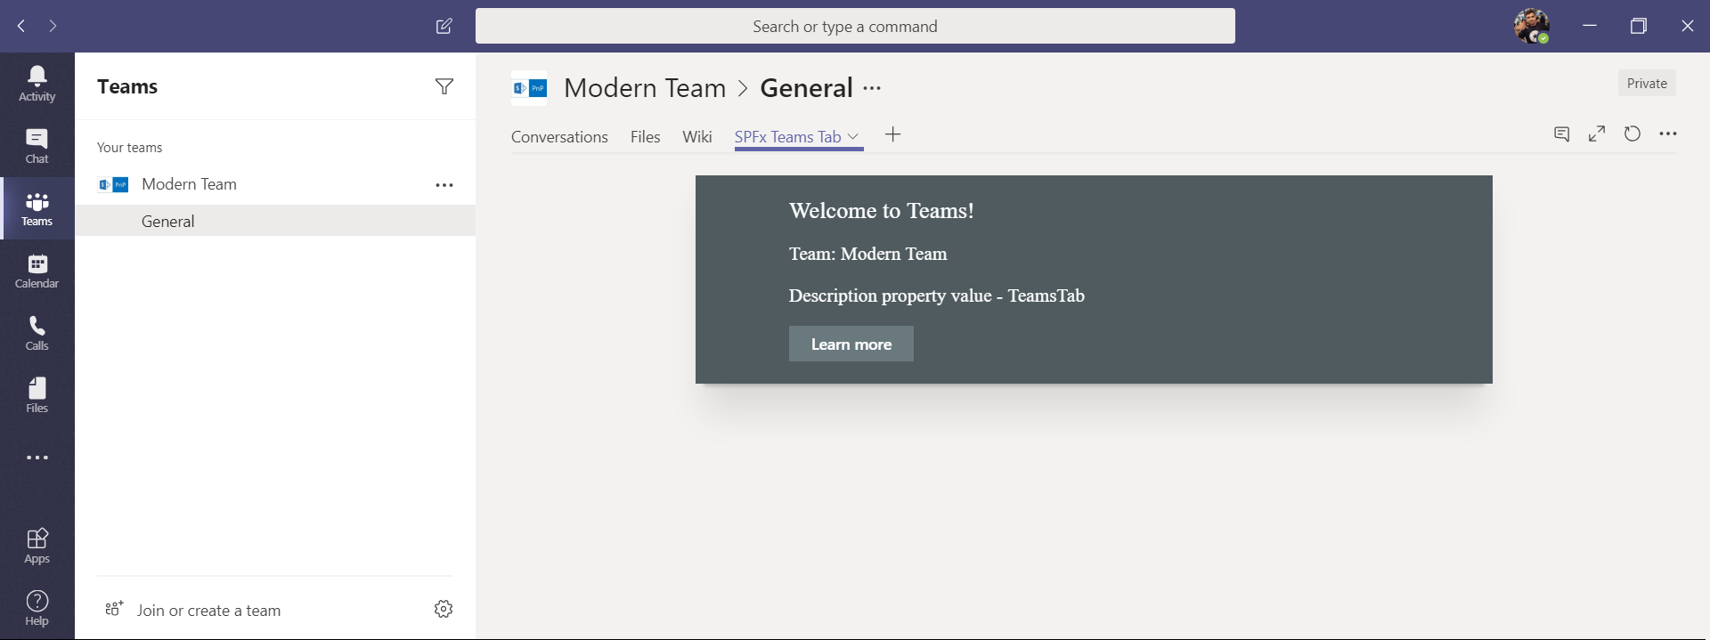Filter the teams list
This screenshot has height=640, width=1710.
coord(444,86)
